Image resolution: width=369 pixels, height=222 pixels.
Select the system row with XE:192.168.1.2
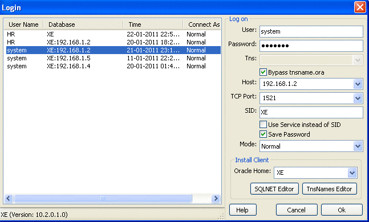pos(113,50)
